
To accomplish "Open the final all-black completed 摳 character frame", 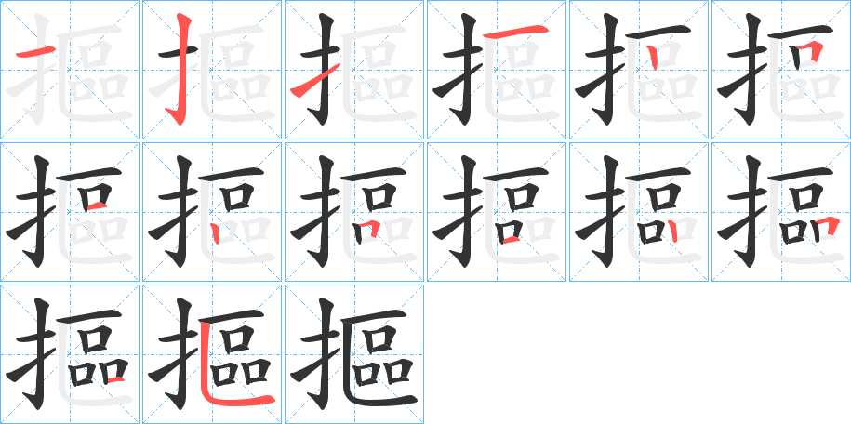I will pos(354,354).
